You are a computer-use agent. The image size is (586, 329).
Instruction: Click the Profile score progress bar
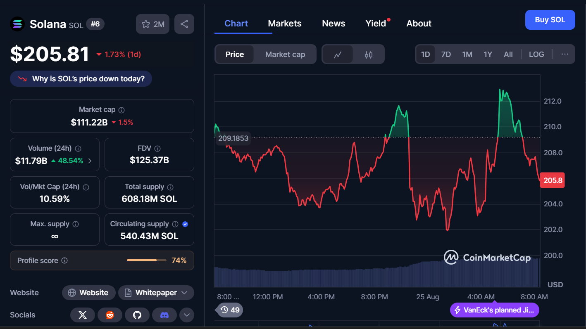pyautogui.click(x=147, y=260)
